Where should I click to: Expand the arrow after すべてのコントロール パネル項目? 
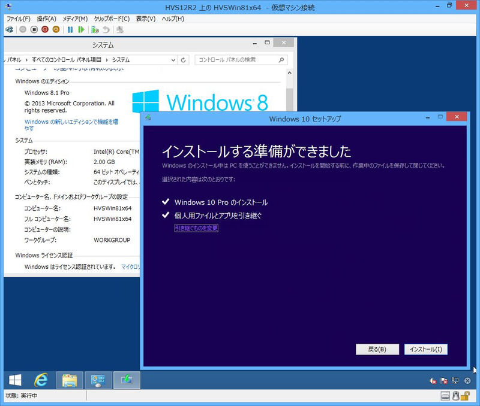pos(107,60)
